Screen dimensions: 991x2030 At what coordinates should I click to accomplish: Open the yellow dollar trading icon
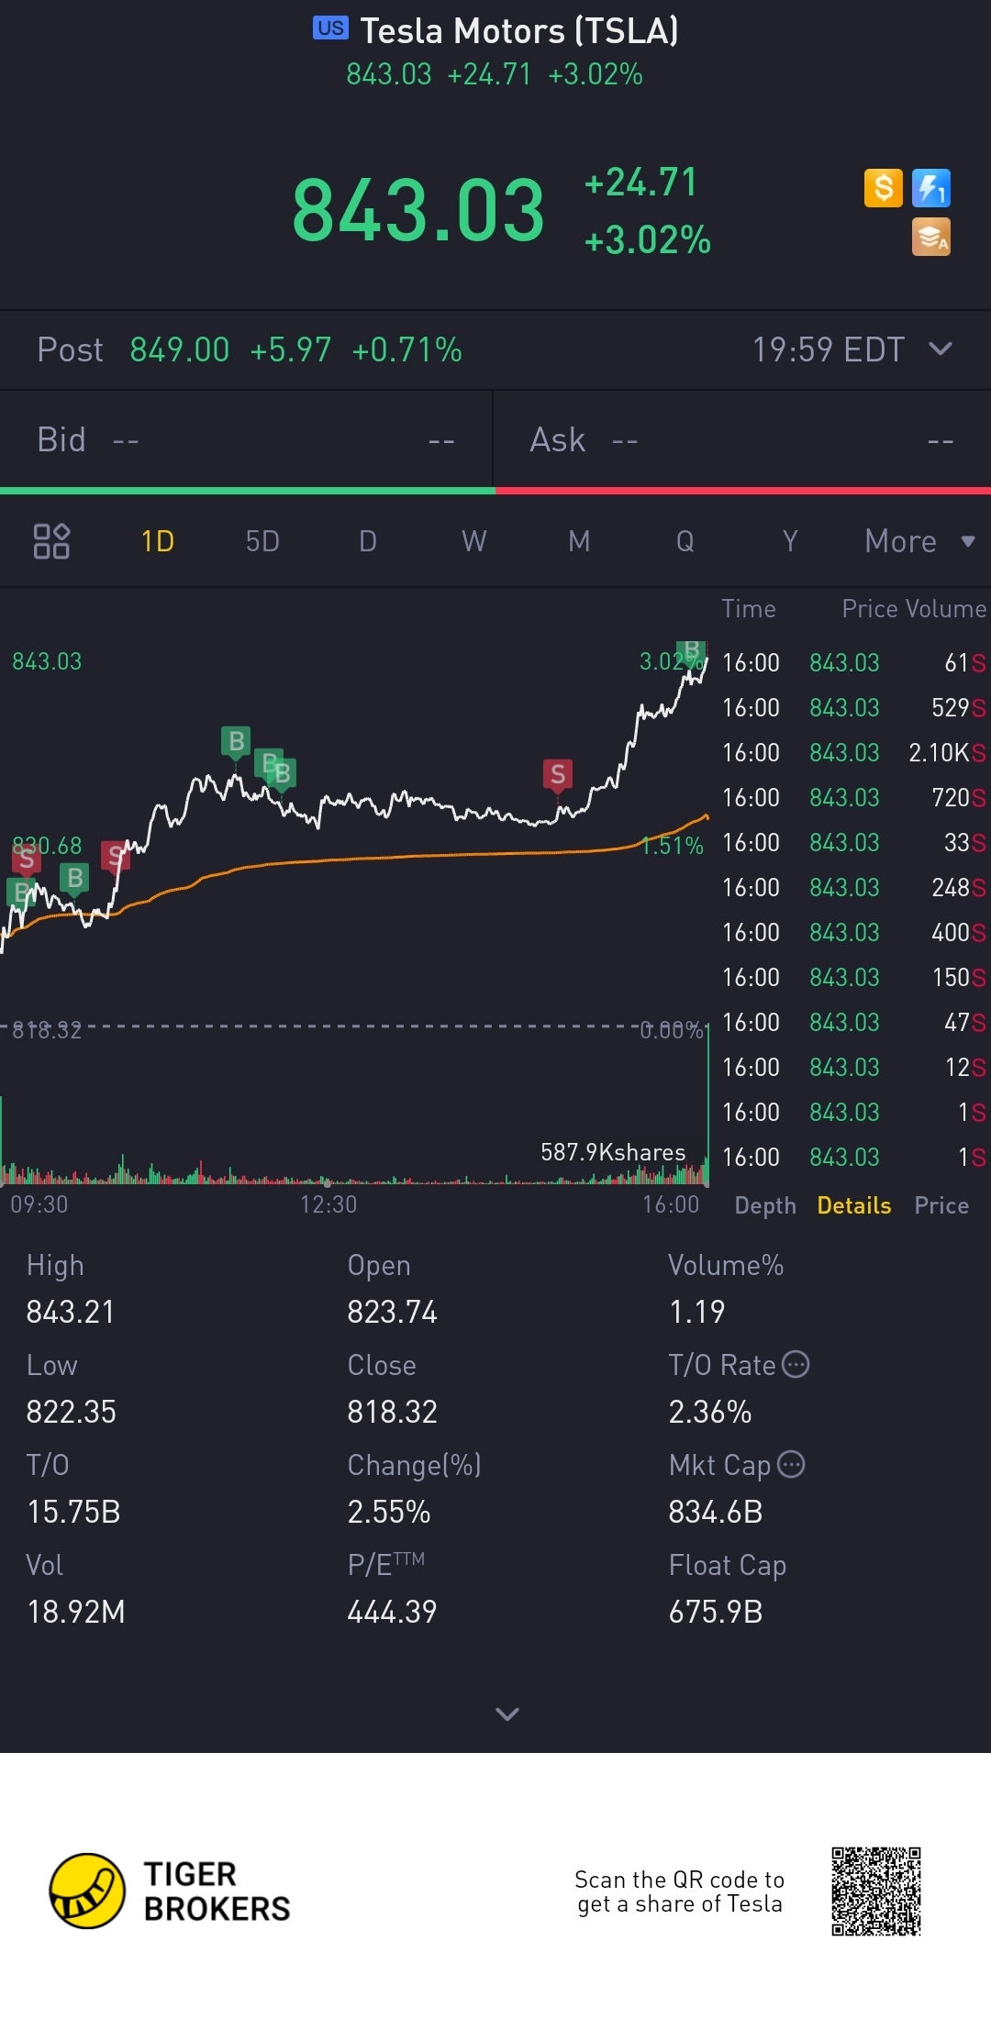pyautogui.click(x=884, y=188)
